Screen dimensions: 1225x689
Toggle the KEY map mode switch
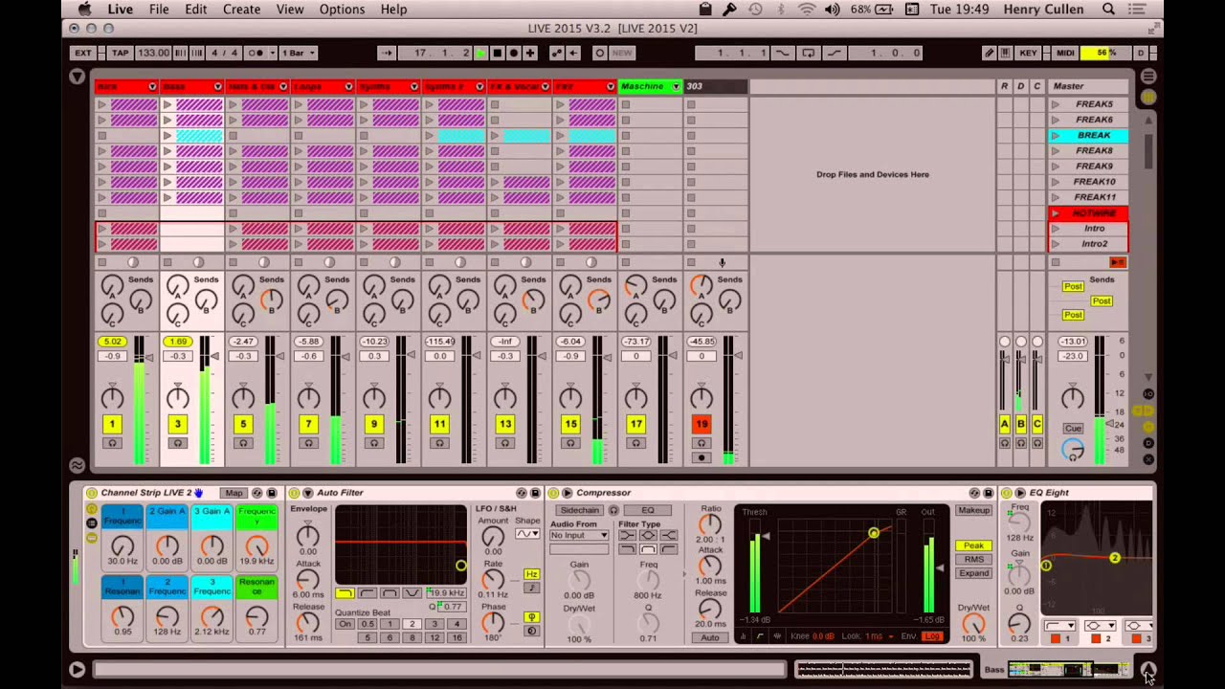point(1028,53)
